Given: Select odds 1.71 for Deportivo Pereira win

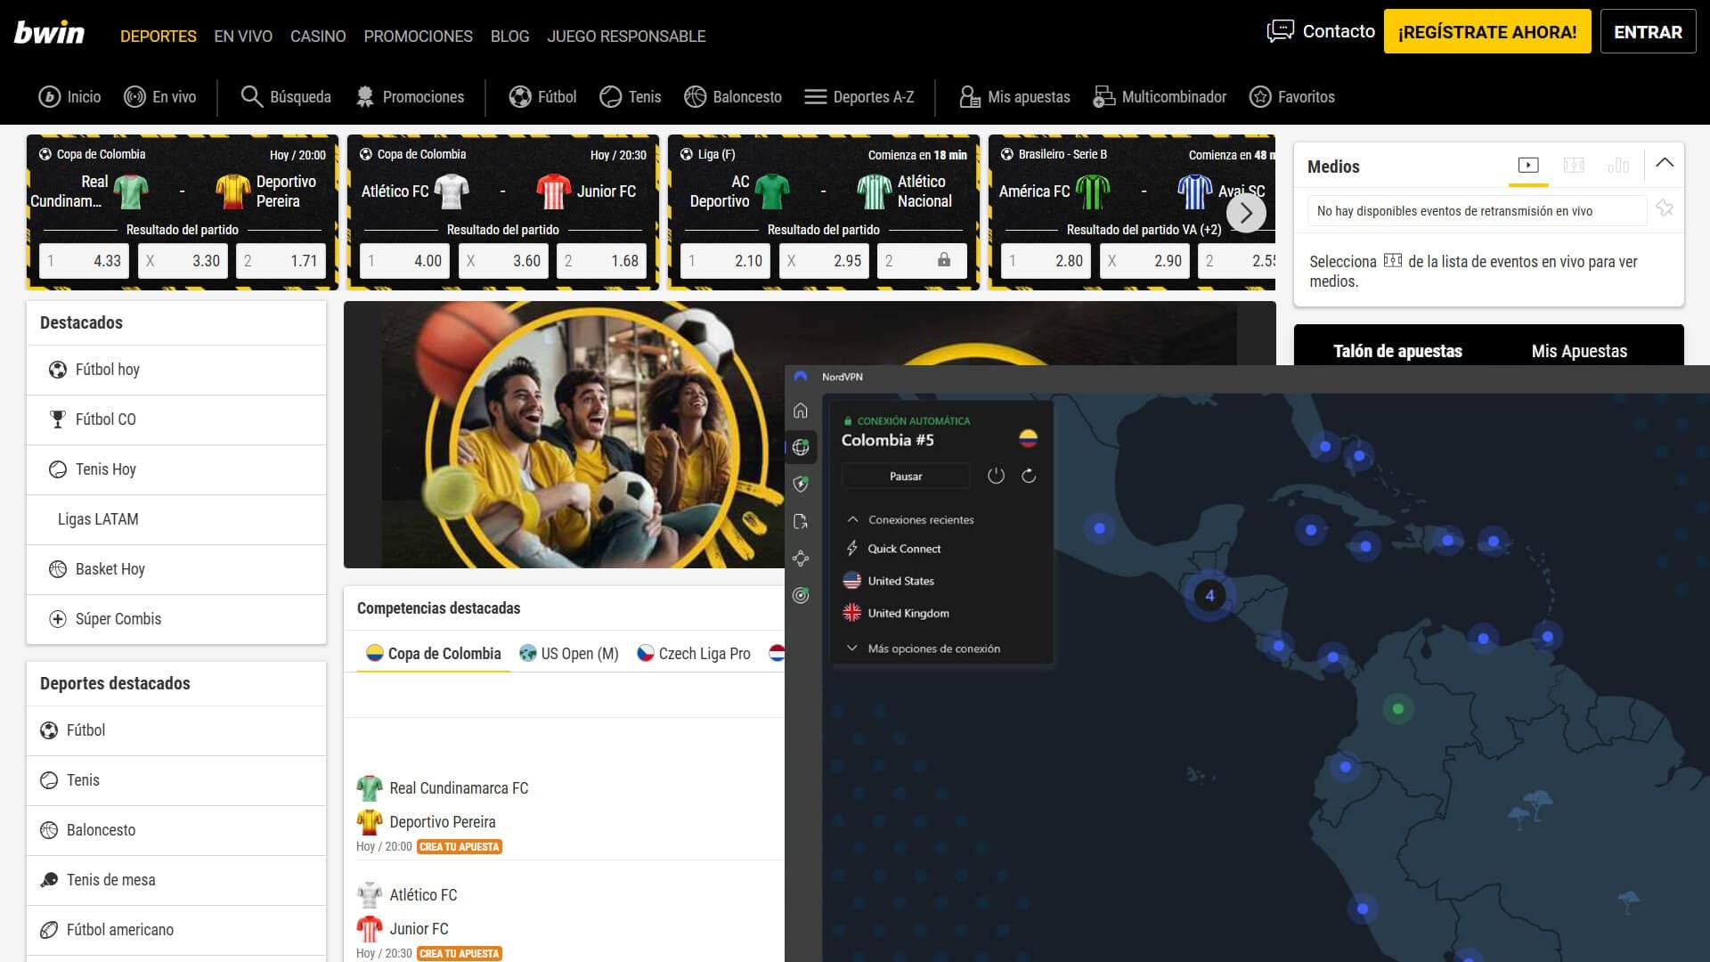Looking at the screenshot, I should [x=281, y=261].
